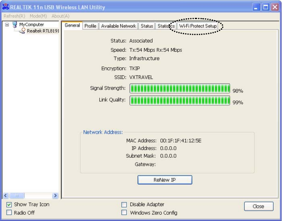
Task: Click the SSID value VXTRAVEL
Action: (141, 77)
